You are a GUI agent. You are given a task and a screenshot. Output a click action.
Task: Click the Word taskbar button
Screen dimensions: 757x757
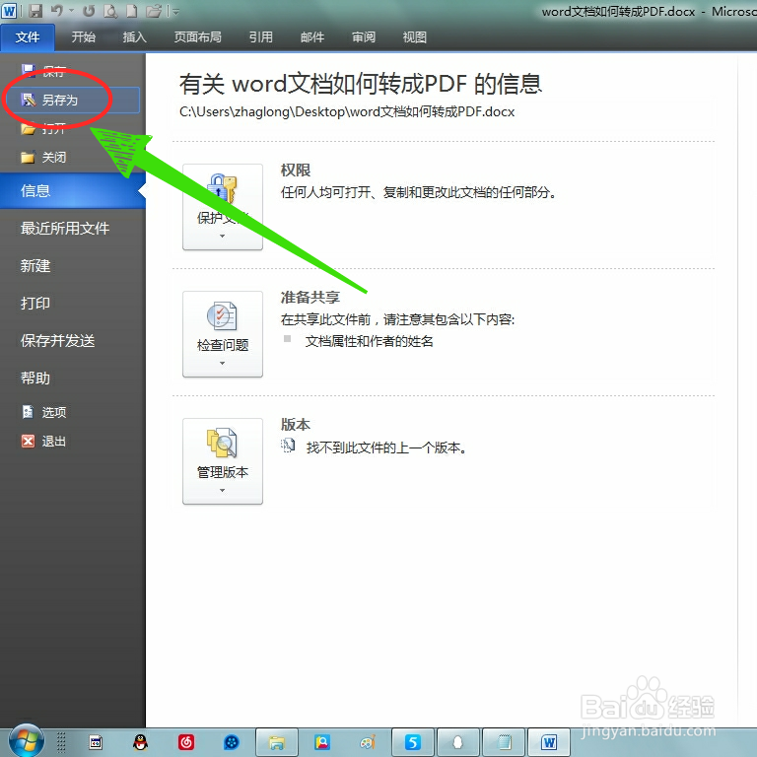click(549, 742)
